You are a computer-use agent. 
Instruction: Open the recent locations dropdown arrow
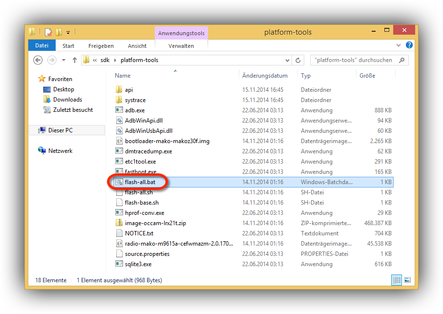point(63,61)
